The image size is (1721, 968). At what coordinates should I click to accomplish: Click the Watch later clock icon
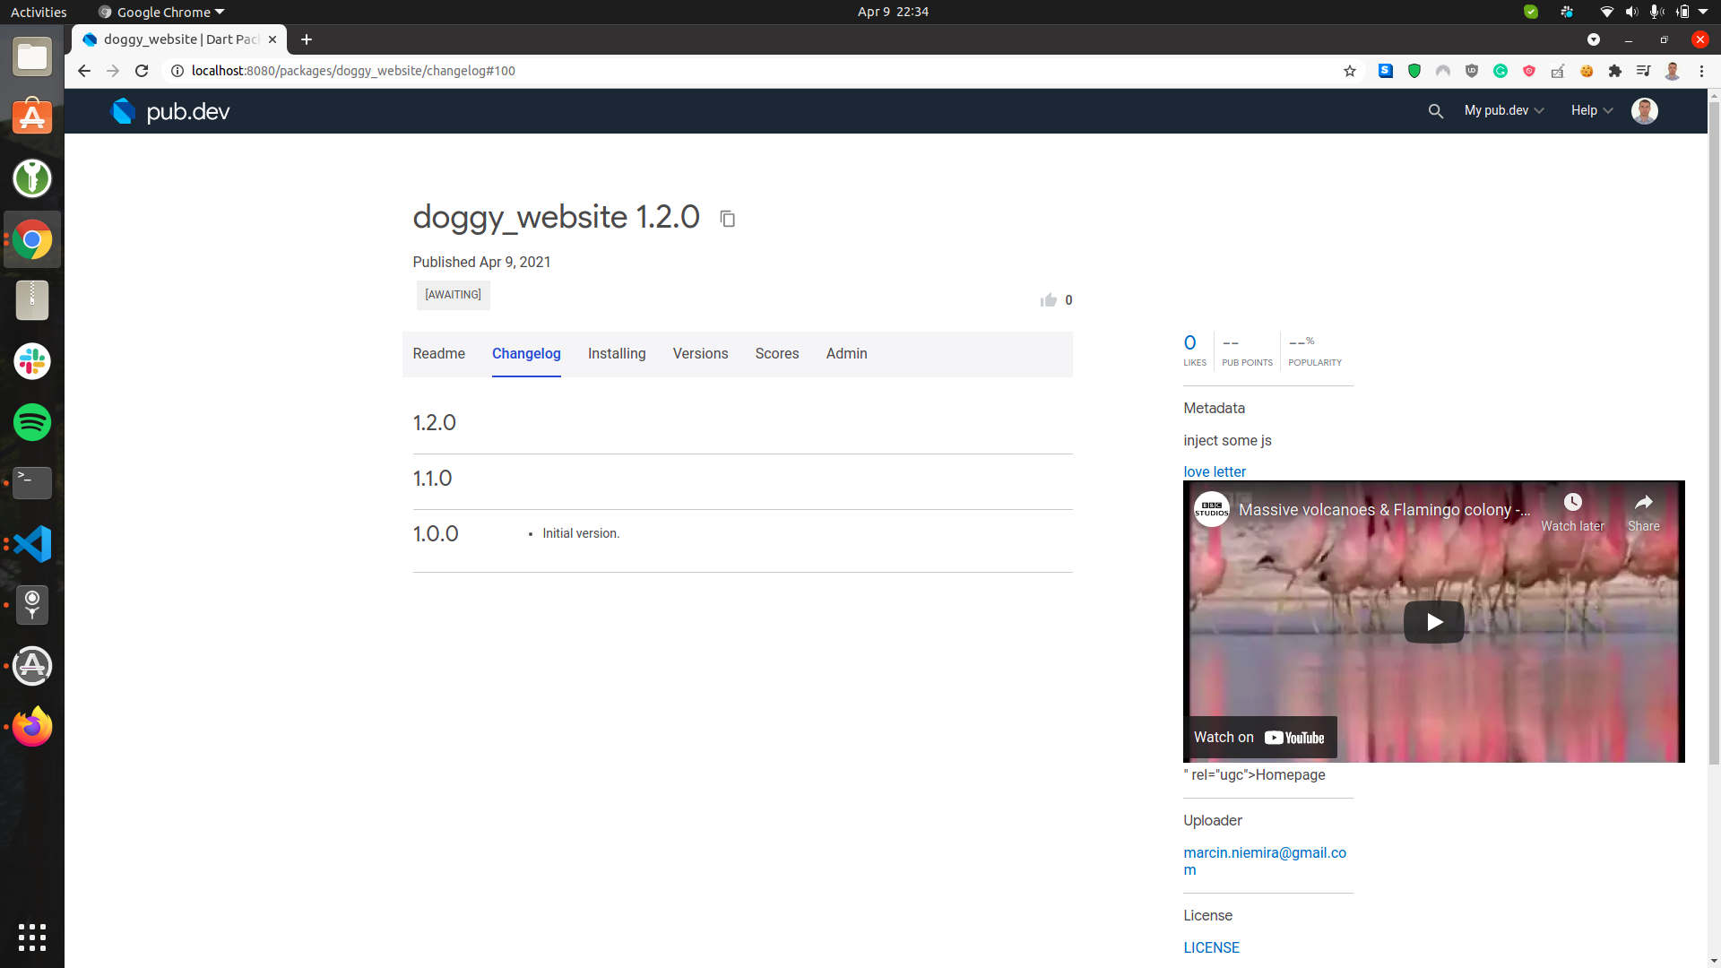click(1572, 503)
